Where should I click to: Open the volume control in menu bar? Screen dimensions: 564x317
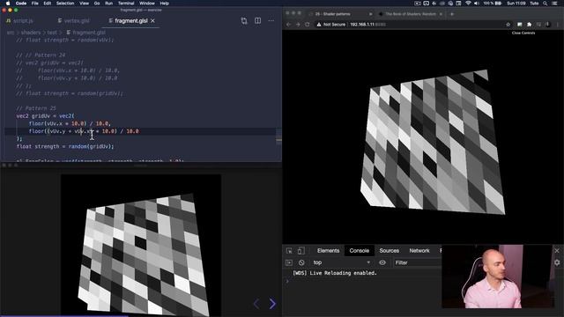pyautogui.click(x=477, y=4)
